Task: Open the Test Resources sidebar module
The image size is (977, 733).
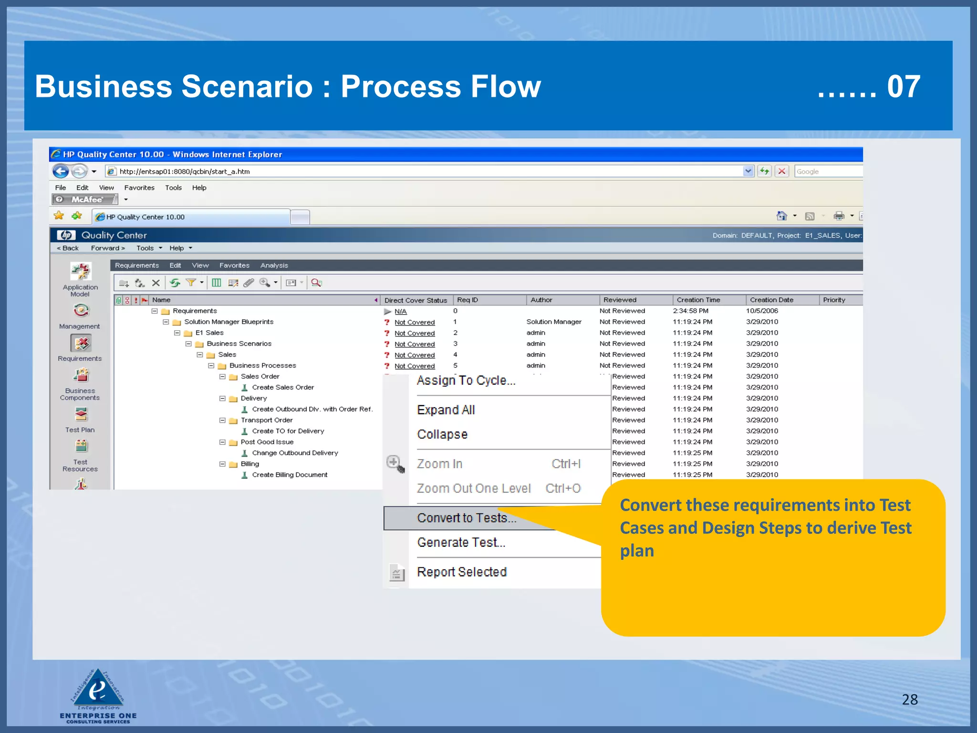Action: pos(80,456)
